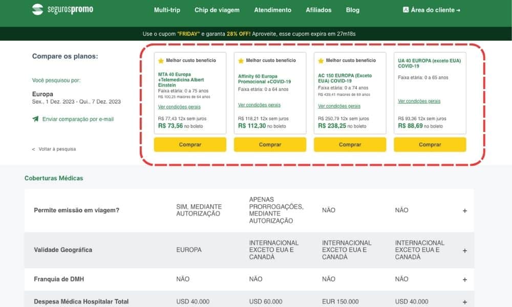Buy the MTA 40 Europa plan
This screenshot has width=512, height=307.
pos(190,144)
